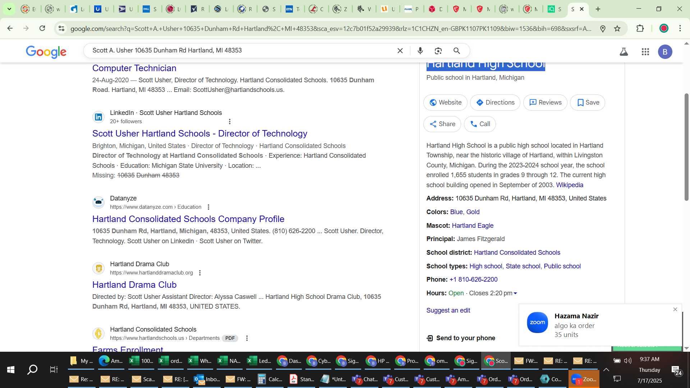Bookmark this page with the star icon
This screenshot has height=388, width=690.
click(617, 28)
